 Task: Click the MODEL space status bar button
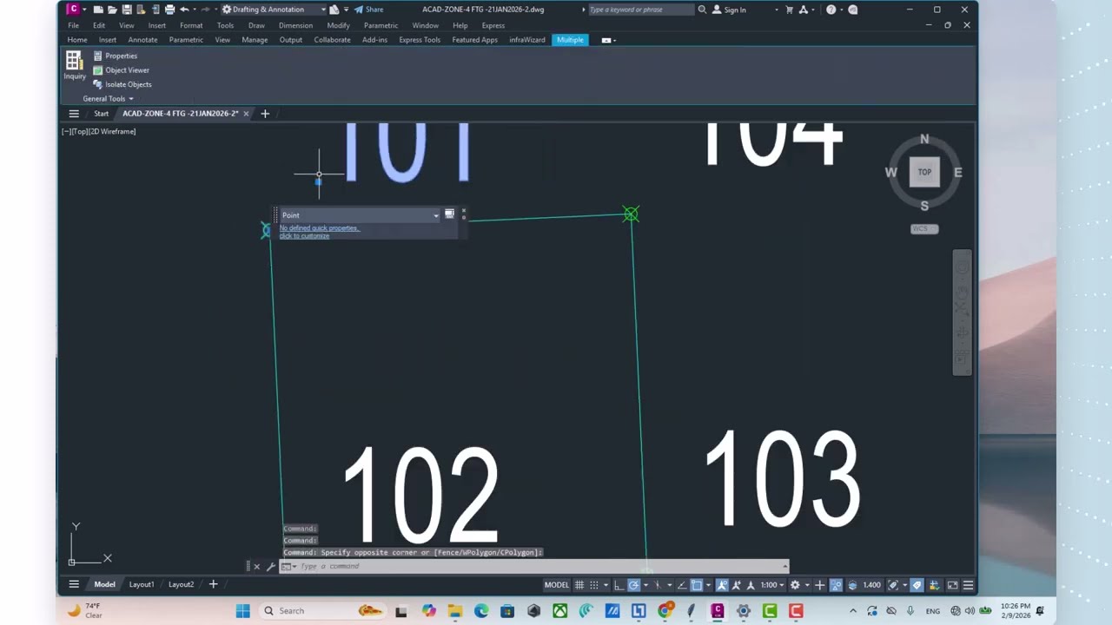[557, 585]
